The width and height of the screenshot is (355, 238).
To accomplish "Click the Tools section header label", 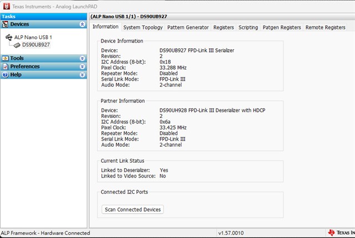I will click(x=17, y=58).
